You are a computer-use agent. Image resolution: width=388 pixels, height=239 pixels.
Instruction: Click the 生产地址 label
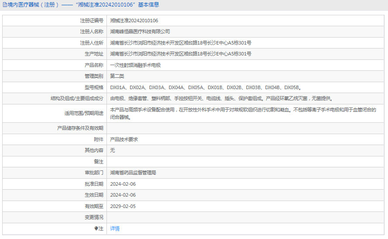pyautogui.click(x=94, y=54)
